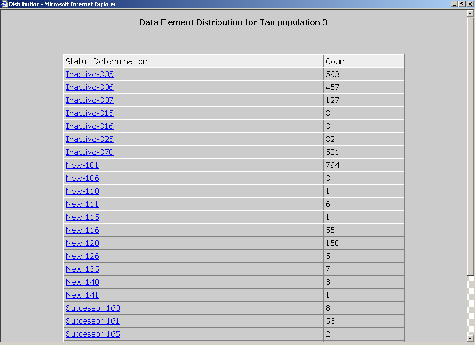Select the count value 34
This screenshot has width=475, height=345.
coord(330,179)
